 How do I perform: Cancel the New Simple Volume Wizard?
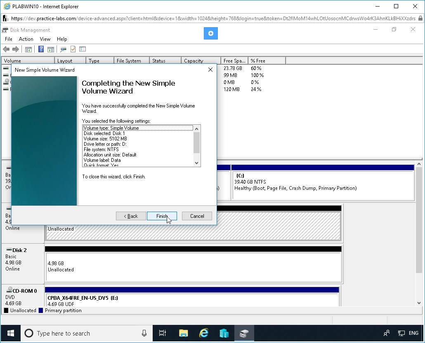(x=197, y=216)
